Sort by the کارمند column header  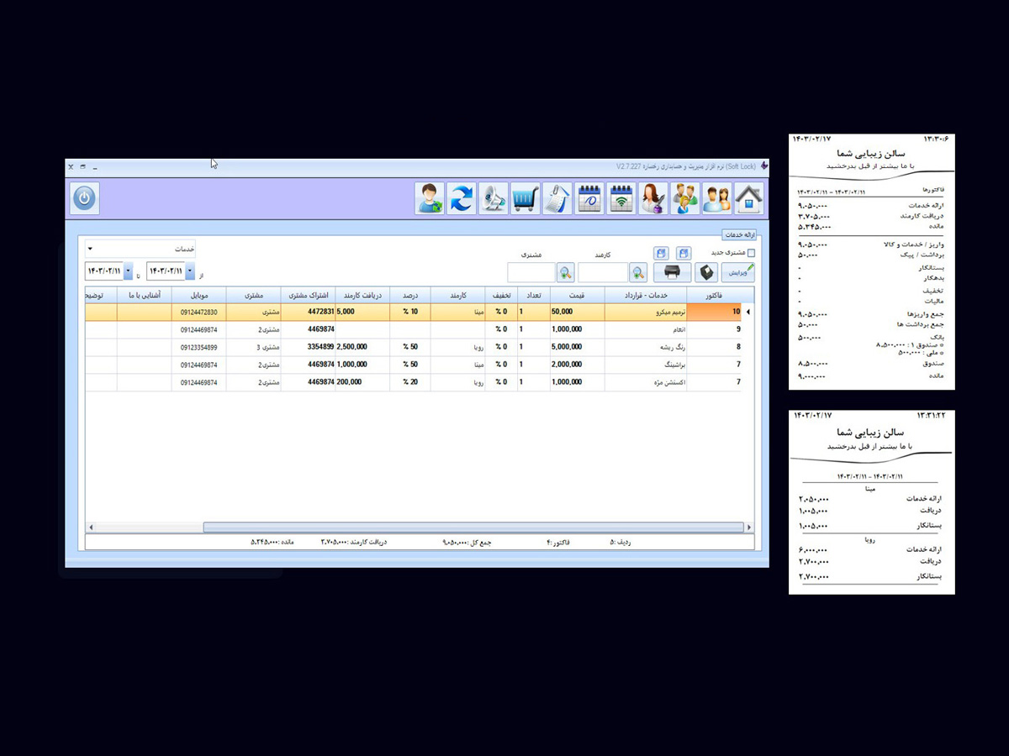click(x=459, y=295)
